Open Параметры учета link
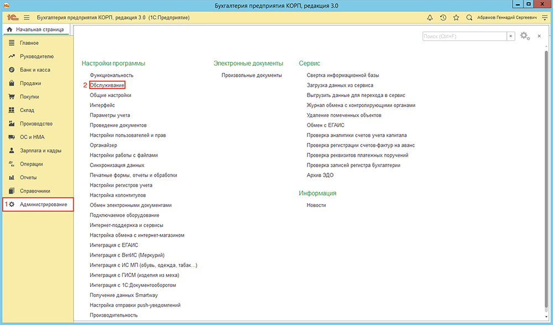The image size is (553, 325). [x=109, y=115]
